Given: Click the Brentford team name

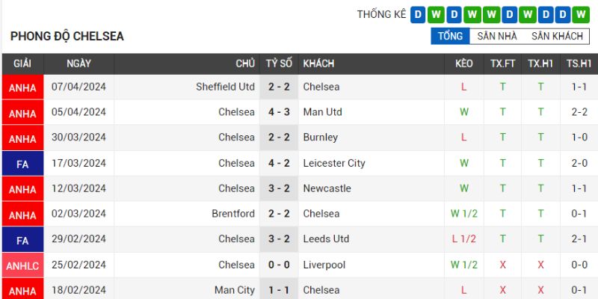Looking at the screenshot, I should [x=233, y=214].
